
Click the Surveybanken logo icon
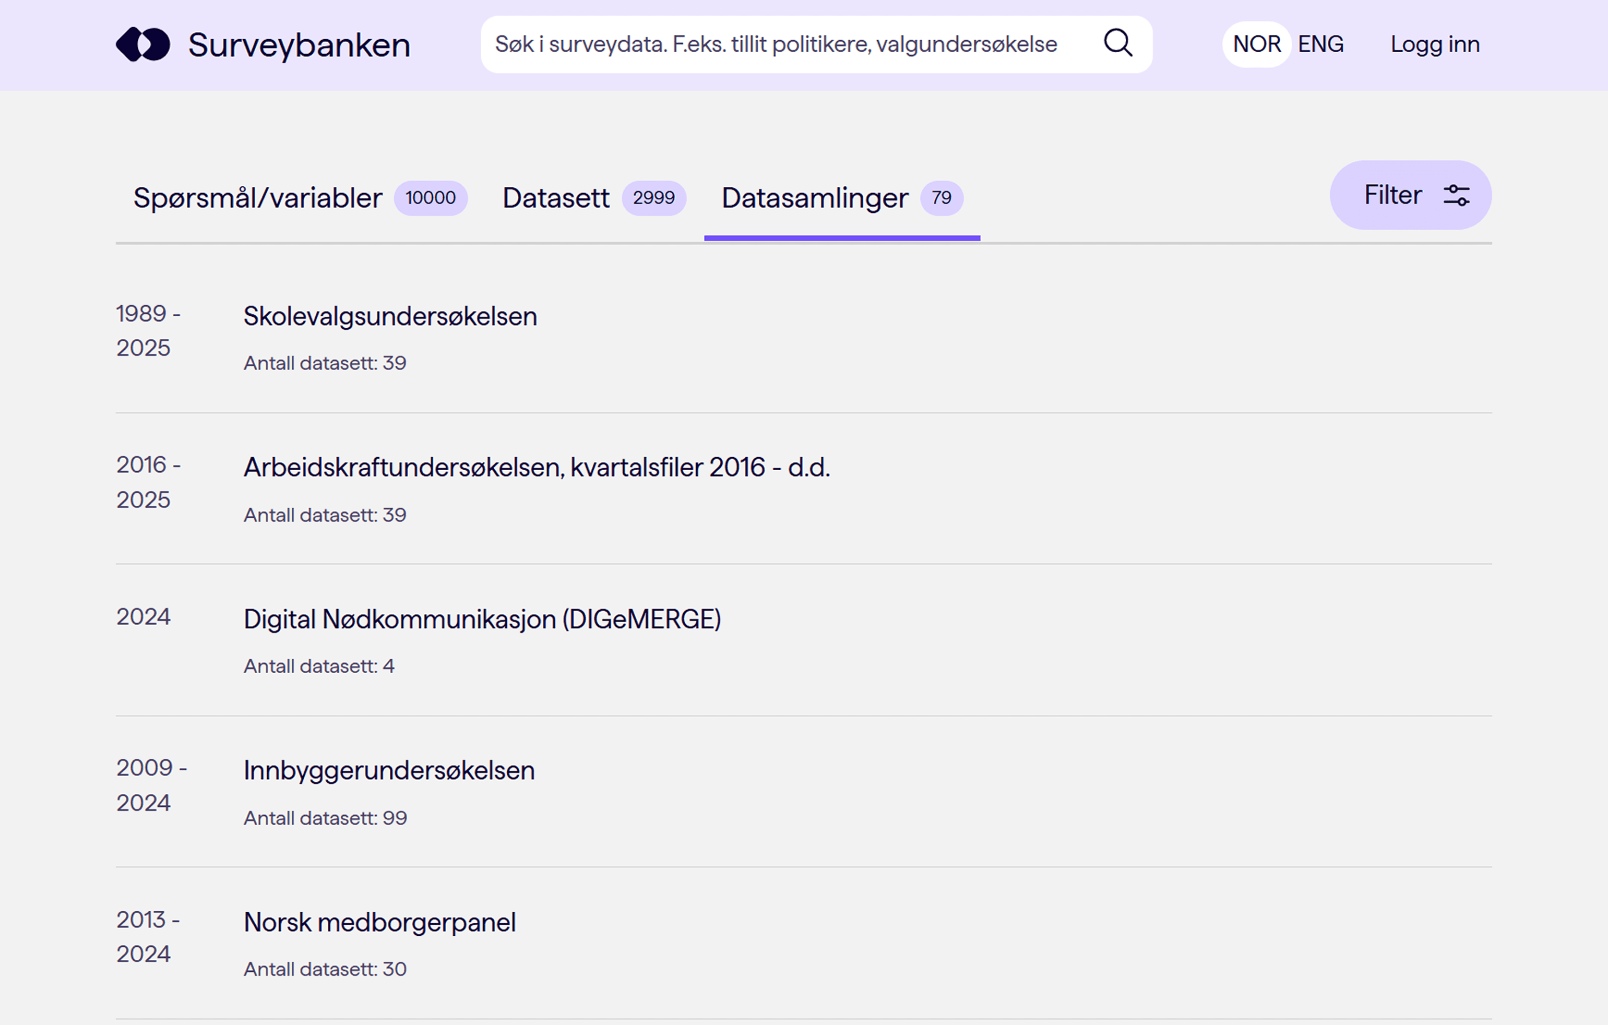[x=143, y=44]
